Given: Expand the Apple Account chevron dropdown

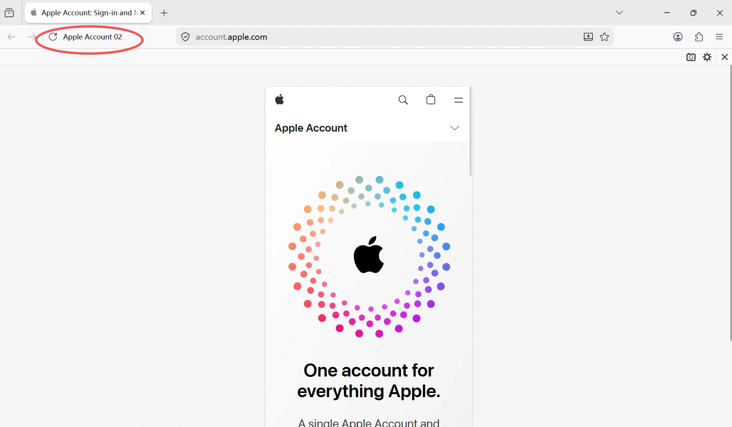Looking at the screenshot, I should click(x=455, y=128).
